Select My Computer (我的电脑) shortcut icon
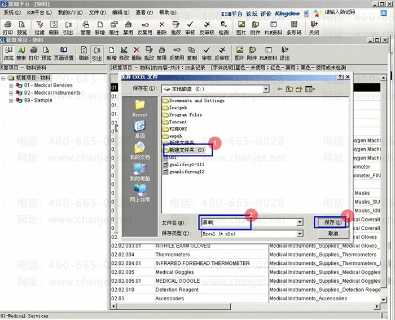The width and height of the screenshot is (395, 320). tap(140, 171)
